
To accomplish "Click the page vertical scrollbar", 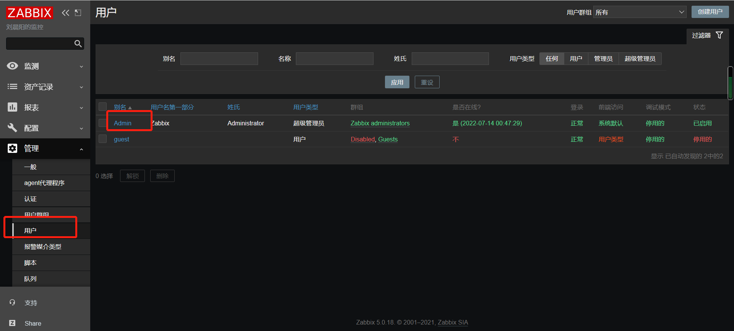I will [x=730, y=83].
